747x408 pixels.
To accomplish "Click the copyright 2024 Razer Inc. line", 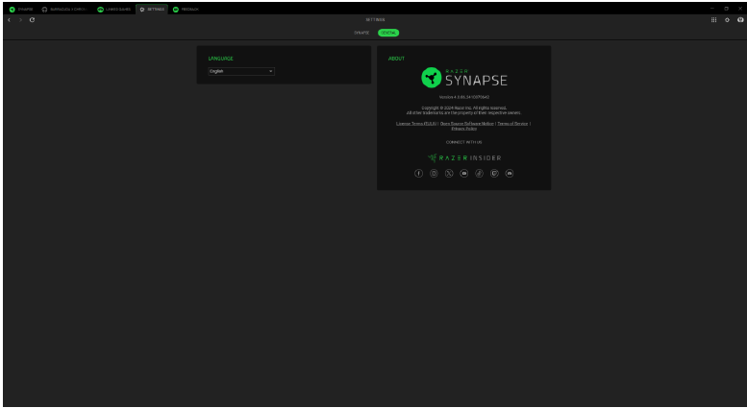I will pyautogui.click(x=464, y=108).
